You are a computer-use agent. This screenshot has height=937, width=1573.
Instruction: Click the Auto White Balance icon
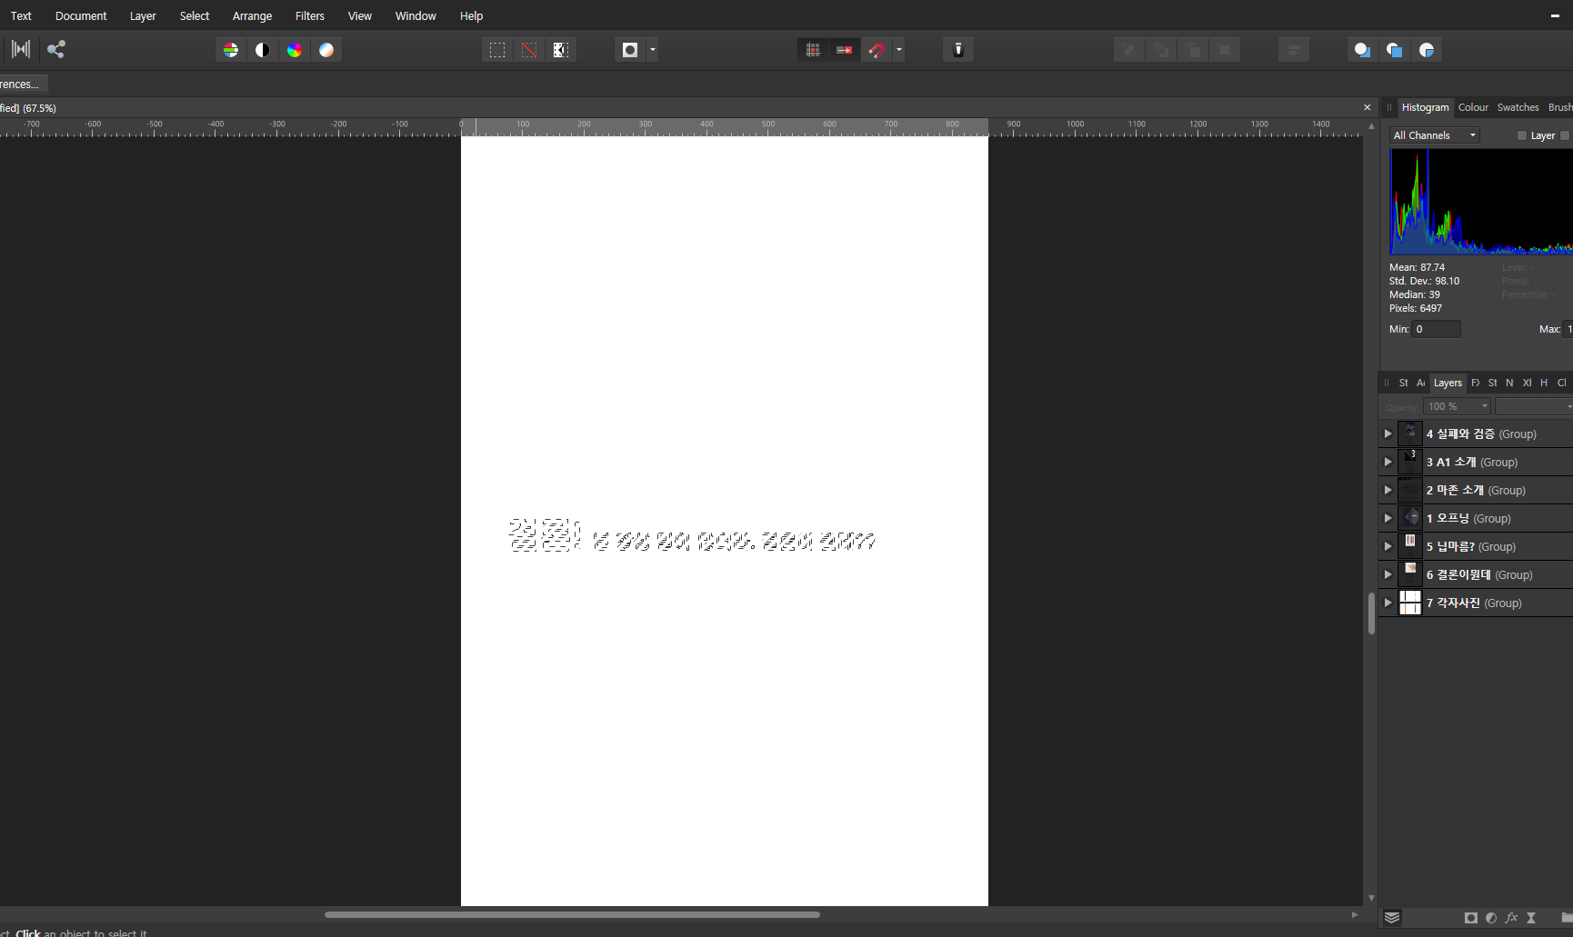[326, 50]
